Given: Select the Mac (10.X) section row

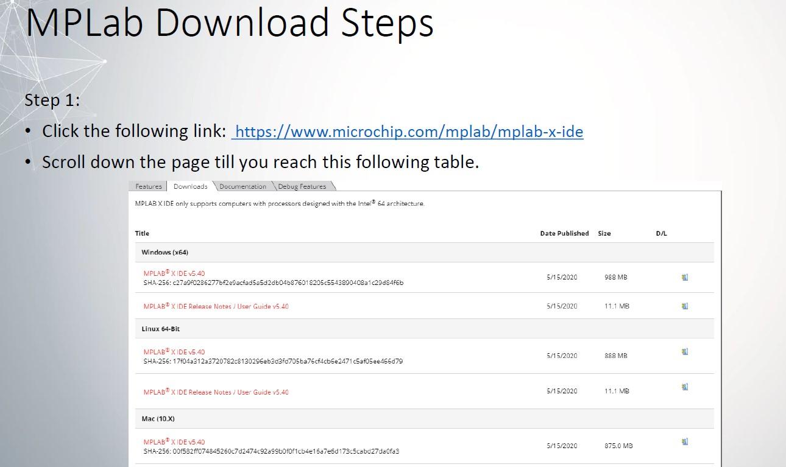Looking at the screenshot, I should click(157, 418).
